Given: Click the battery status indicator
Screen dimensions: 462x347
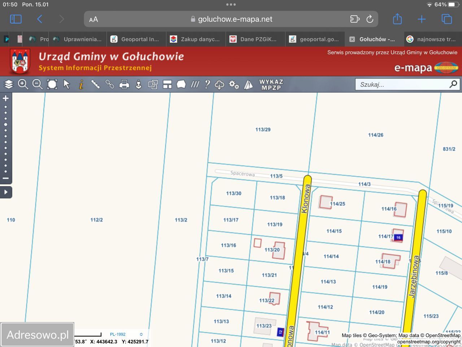Looking at the screenshot, I should 454,5.
